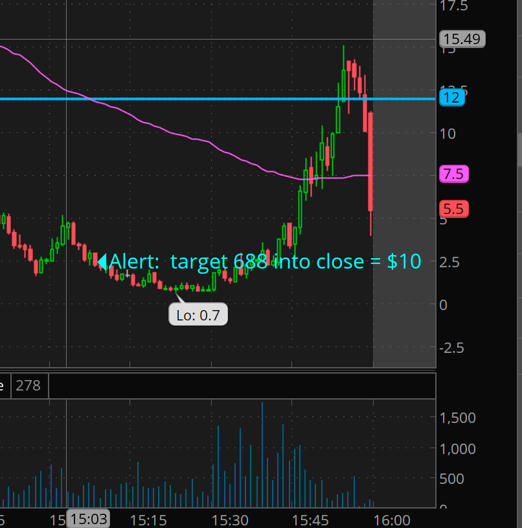Click the red 5.5 last price label
This screenshot has height=528, width=522.
click(x=454, y=209)
